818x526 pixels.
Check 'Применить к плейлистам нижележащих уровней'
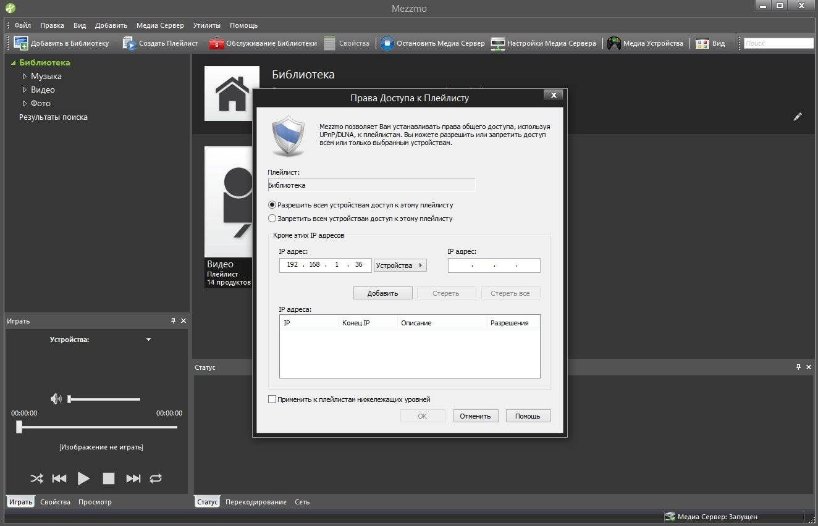(272, 399)
